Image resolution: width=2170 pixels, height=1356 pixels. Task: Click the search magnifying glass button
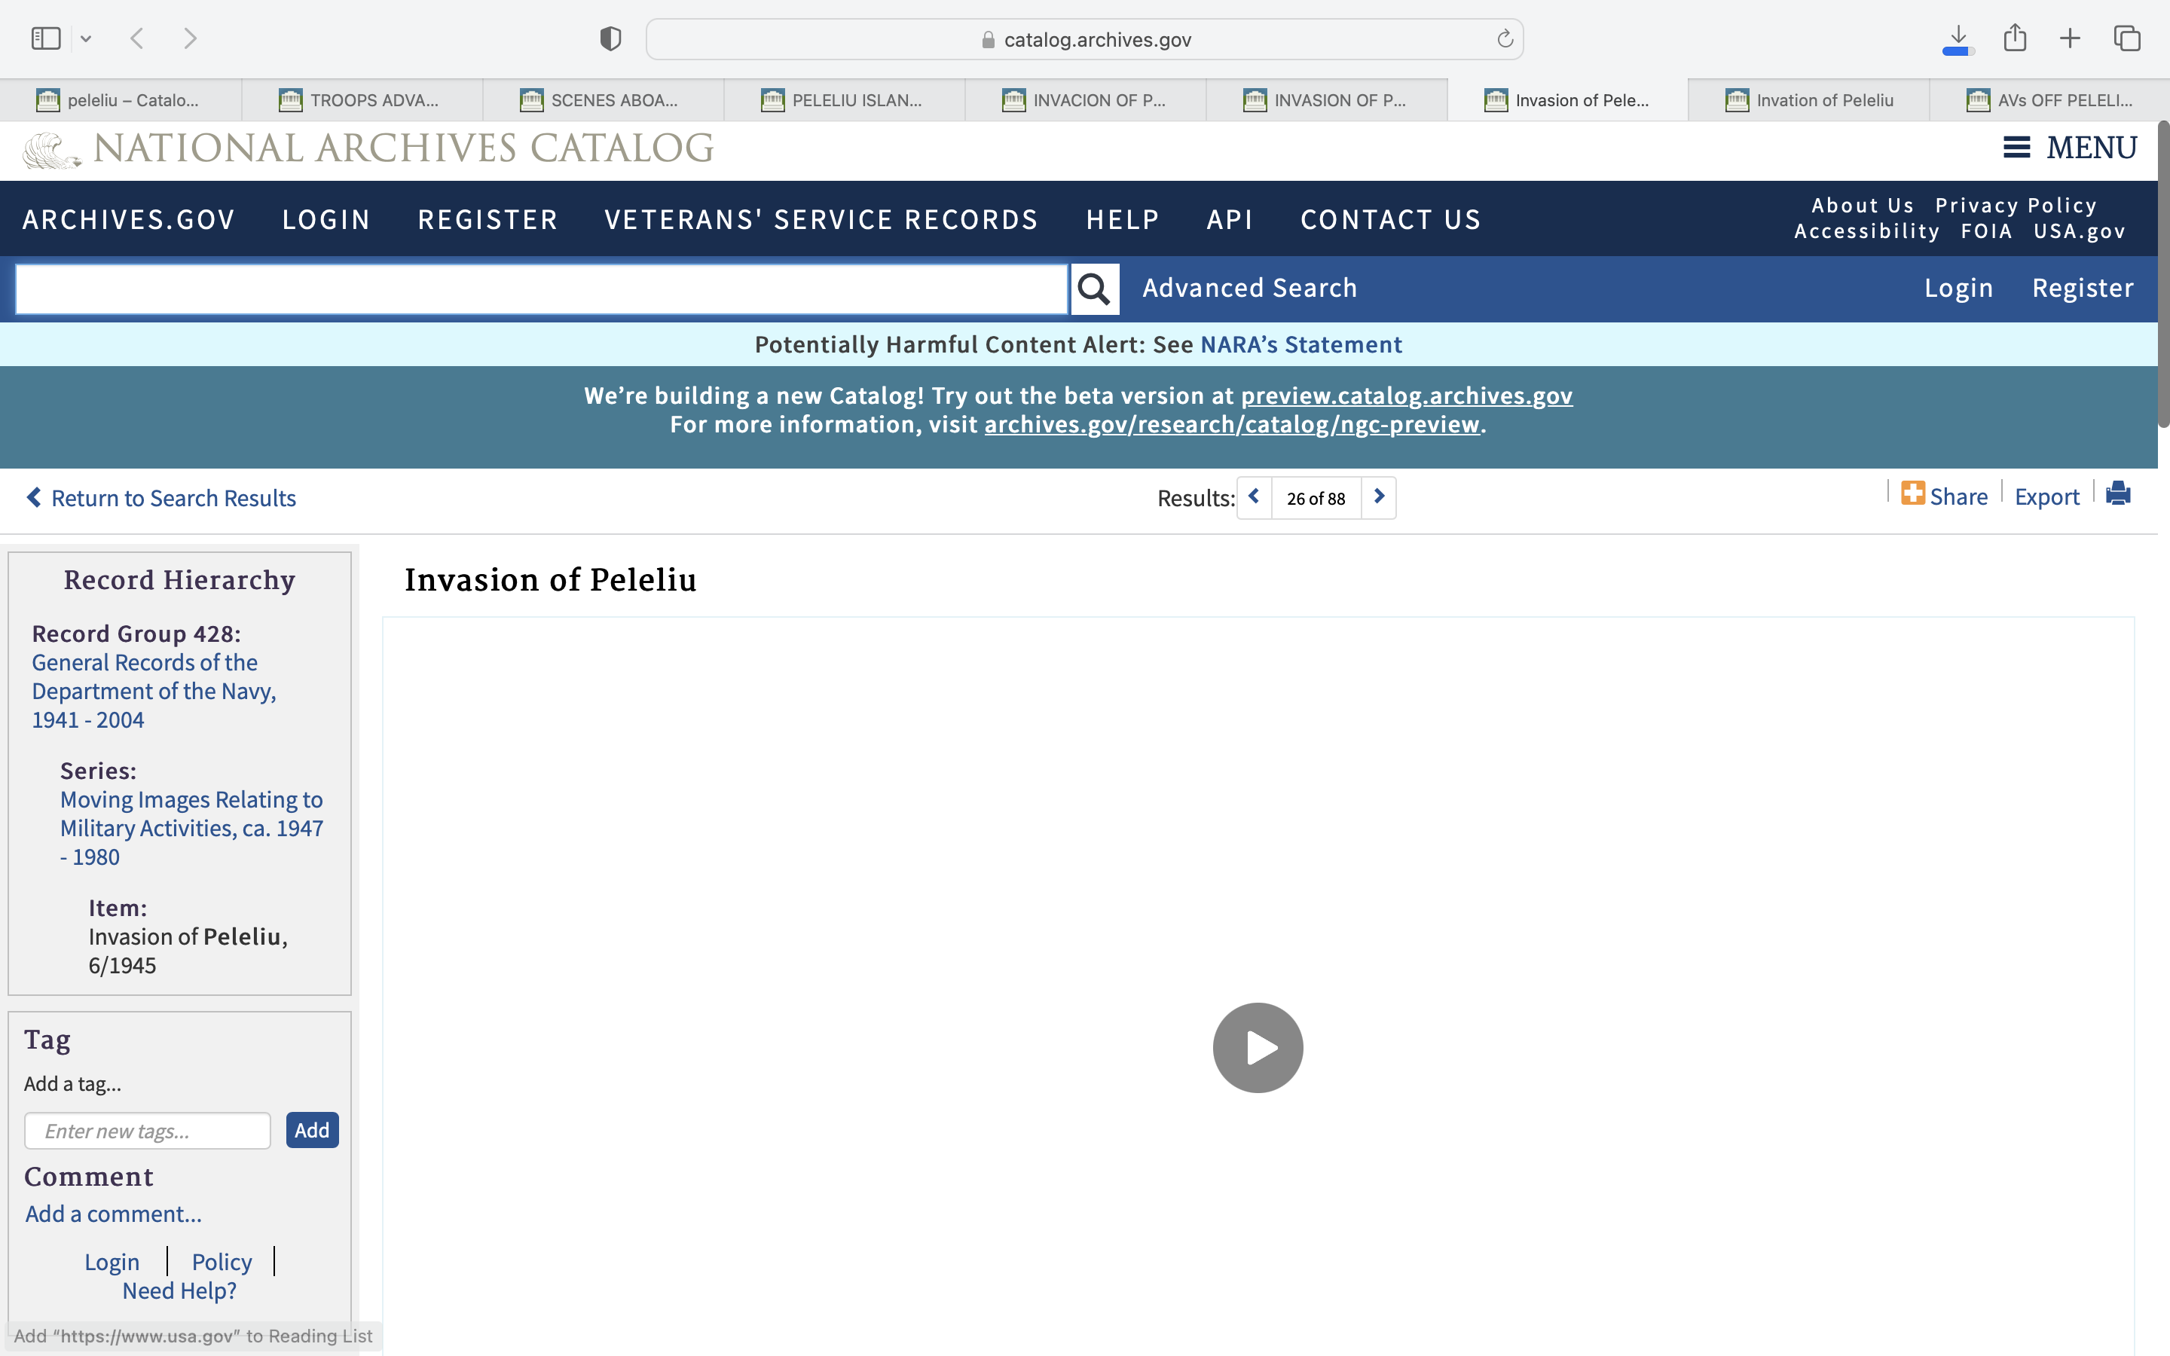point(1094,289)
